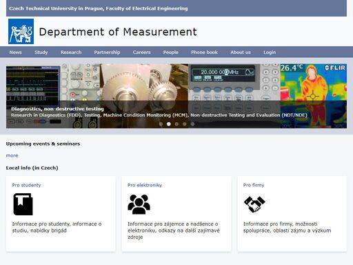
Task: Click the Login link in the navigation
Action: [x=270, y=52]
